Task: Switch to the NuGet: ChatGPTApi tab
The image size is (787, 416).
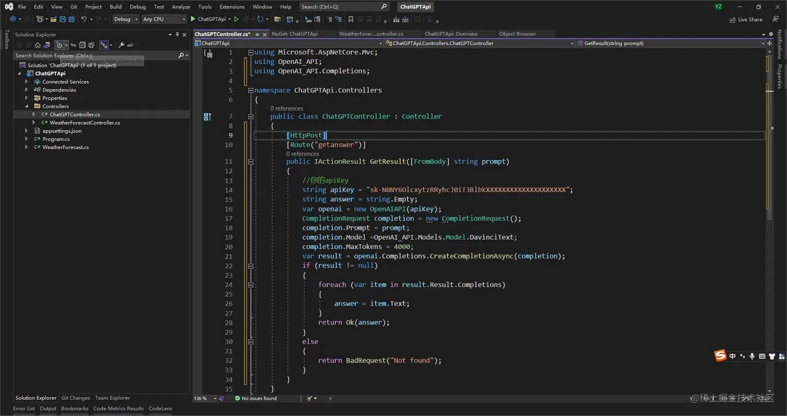Action: click(x=295, y=34)
